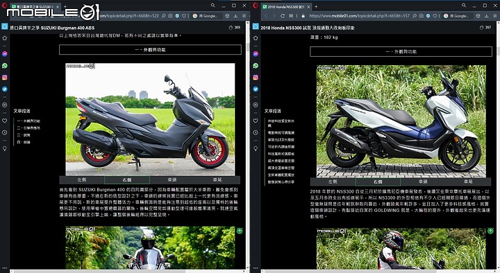Image resolution: width=500 pixels, height=273 pixels.
Task: Open History clock in the right window sidebar
Action: tap(256, 132)
